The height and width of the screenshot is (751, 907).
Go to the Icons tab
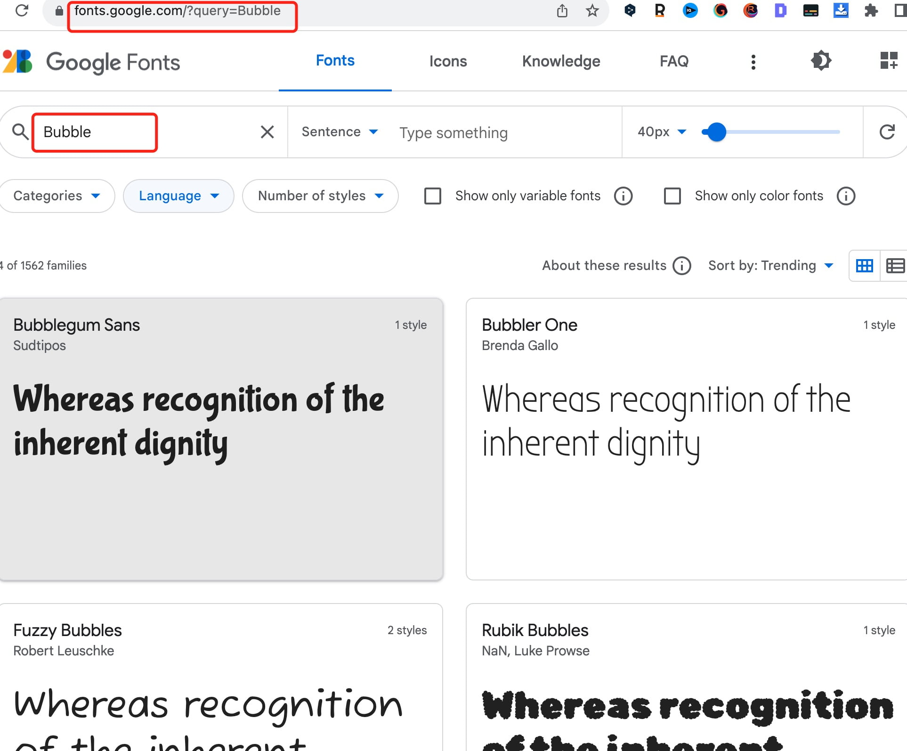click(x=448, y=61)
